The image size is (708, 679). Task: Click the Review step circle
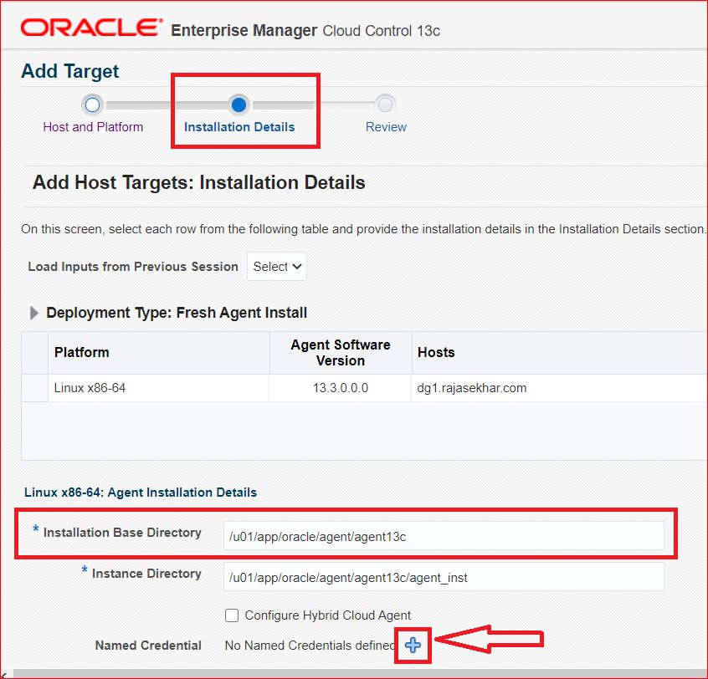coord(385,105)
